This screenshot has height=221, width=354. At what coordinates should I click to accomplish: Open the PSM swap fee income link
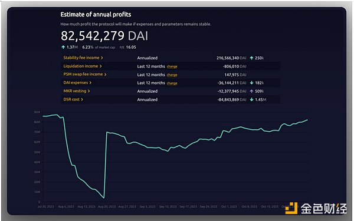tap(84, 74)
